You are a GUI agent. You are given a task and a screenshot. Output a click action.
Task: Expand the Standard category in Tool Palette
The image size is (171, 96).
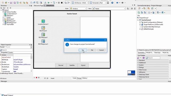[x=138, y=60]
